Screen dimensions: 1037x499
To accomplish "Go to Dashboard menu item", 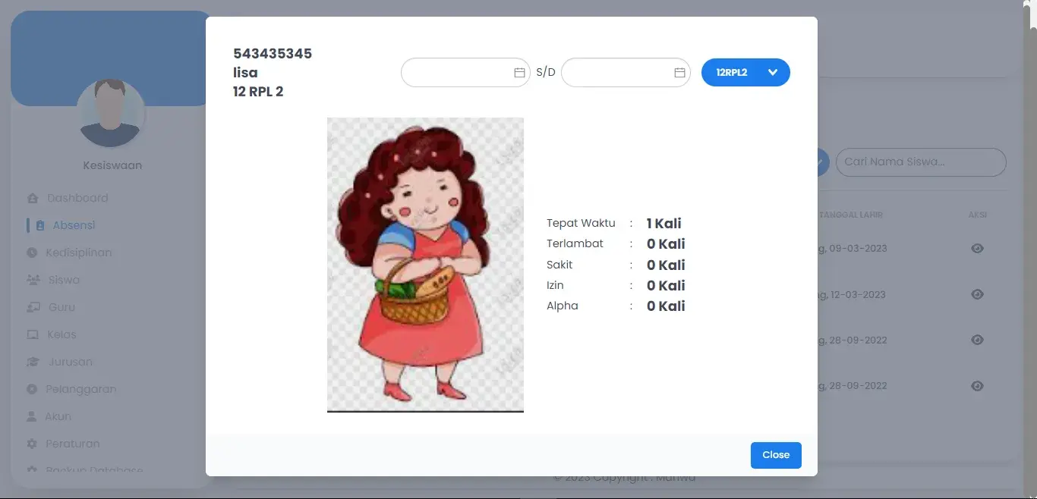I will pyautogui.click(x=78, y=198).
